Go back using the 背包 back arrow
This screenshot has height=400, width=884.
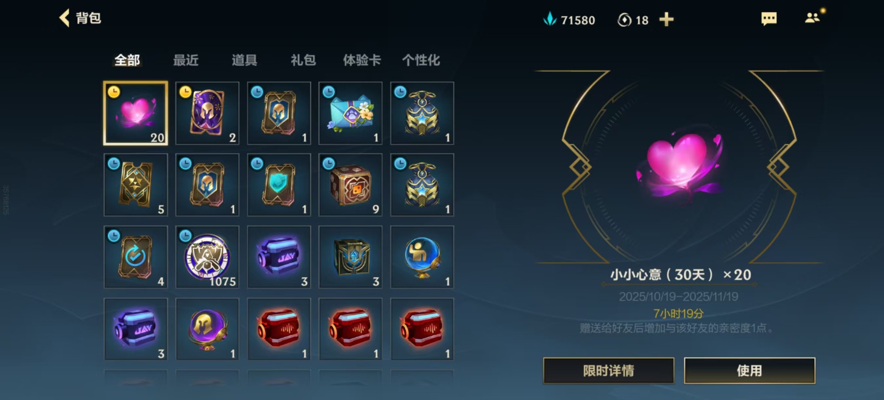click(64, 18)
